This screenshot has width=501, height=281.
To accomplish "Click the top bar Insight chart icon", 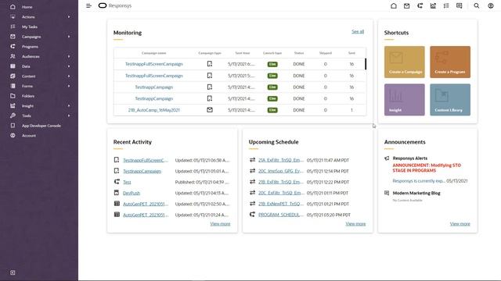I will click(433, 5).
